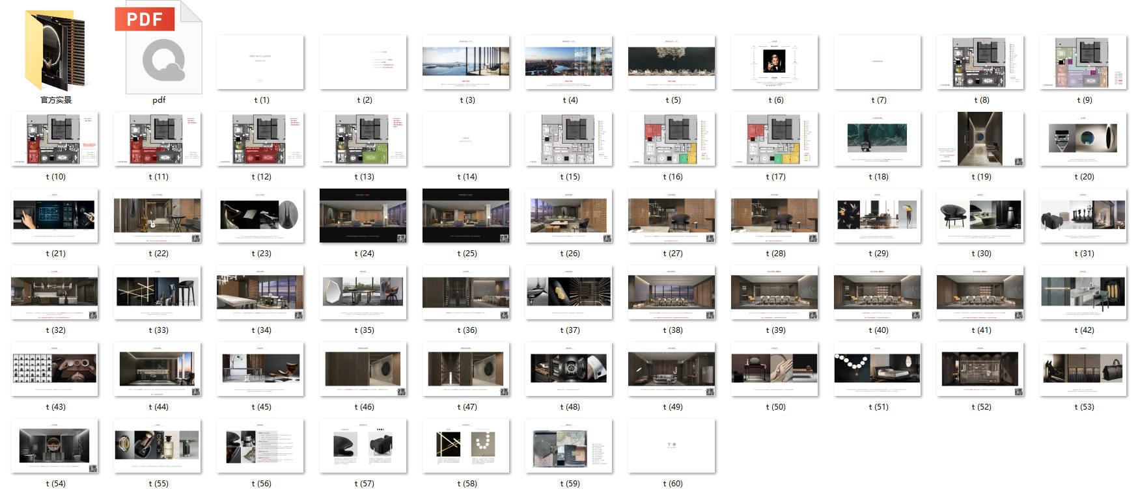
Task: Select colored floor plan t (9)
Action: tap(1083, 62)
